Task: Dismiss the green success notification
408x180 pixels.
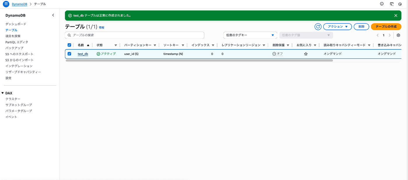Action: [x=395, y=15]
